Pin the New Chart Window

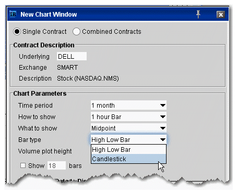click(x=198, y=14)
